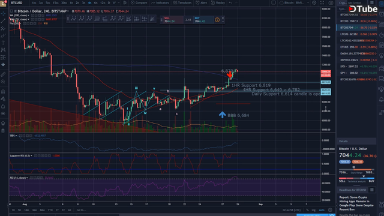Toggle auto scale at bottom right
Screen dimensions: 384x216
(322, 210)
